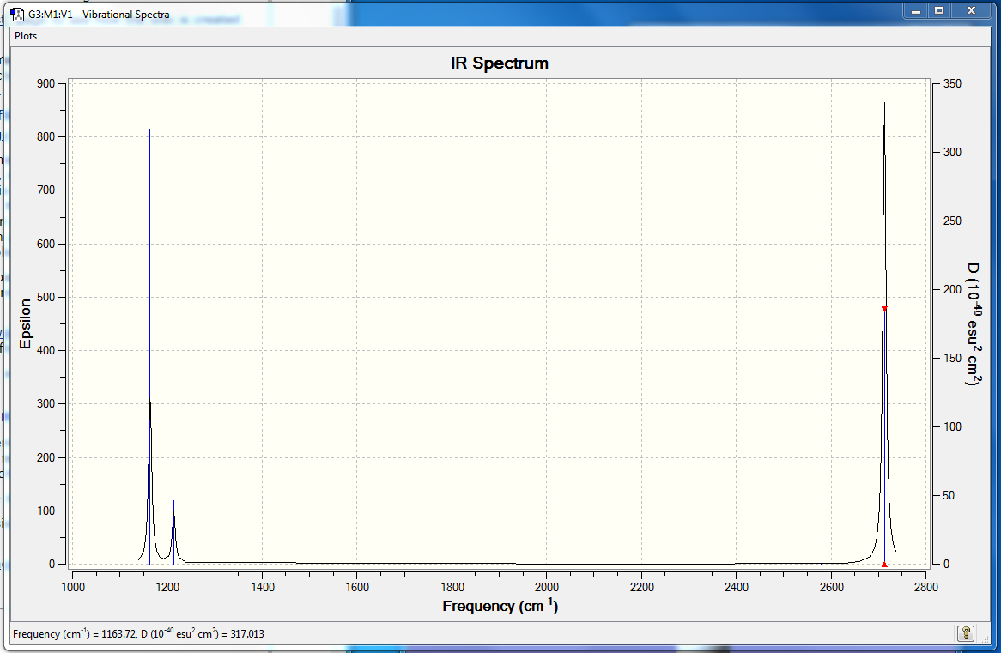1001x653 pixels.
Task: Click the 250 tick label on right axis
Action: (x=952, y=221)
